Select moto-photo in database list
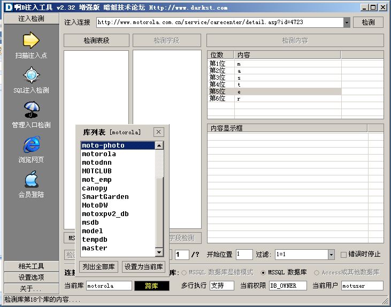The image size is (391, 307). tap(118, 145)
